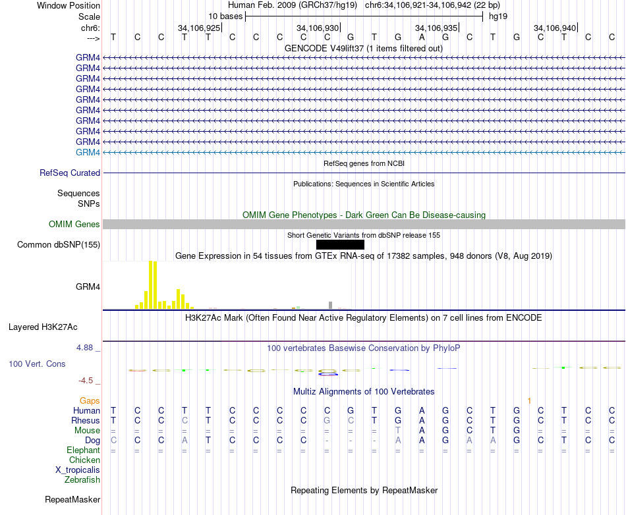This screenshot has height=515, width=626.
Task: Open RefSeq genes from NCBI track title
Action: (x=364, y=163)
